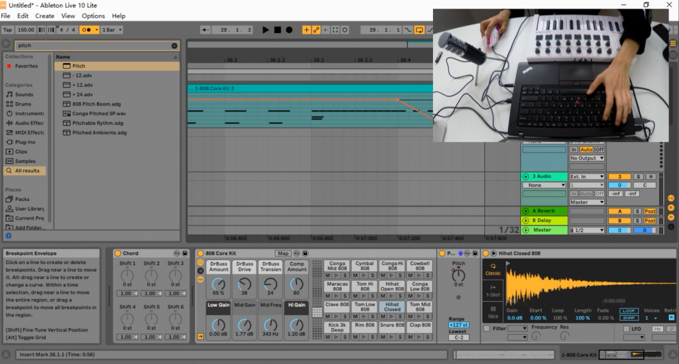Select the Kick 3k Deep drum pad
The width and height of the screenshot is (679, 364).
[337, 328]
